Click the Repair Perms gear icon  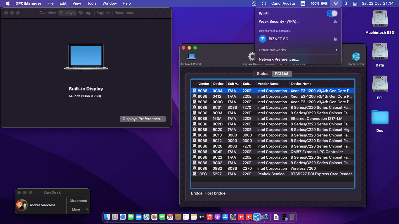coord(251,57)
